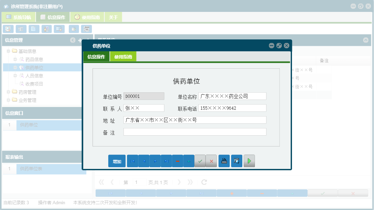The width and height of the screenshot is (374, 210).
Task: Go to the last record using navigation icon
Action: pyautogui.click(x=166, y=161)
